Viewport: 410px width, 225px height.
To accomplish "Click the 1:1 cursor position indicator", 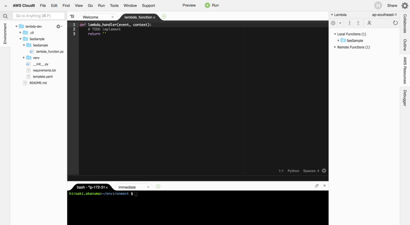I will 281,171.
